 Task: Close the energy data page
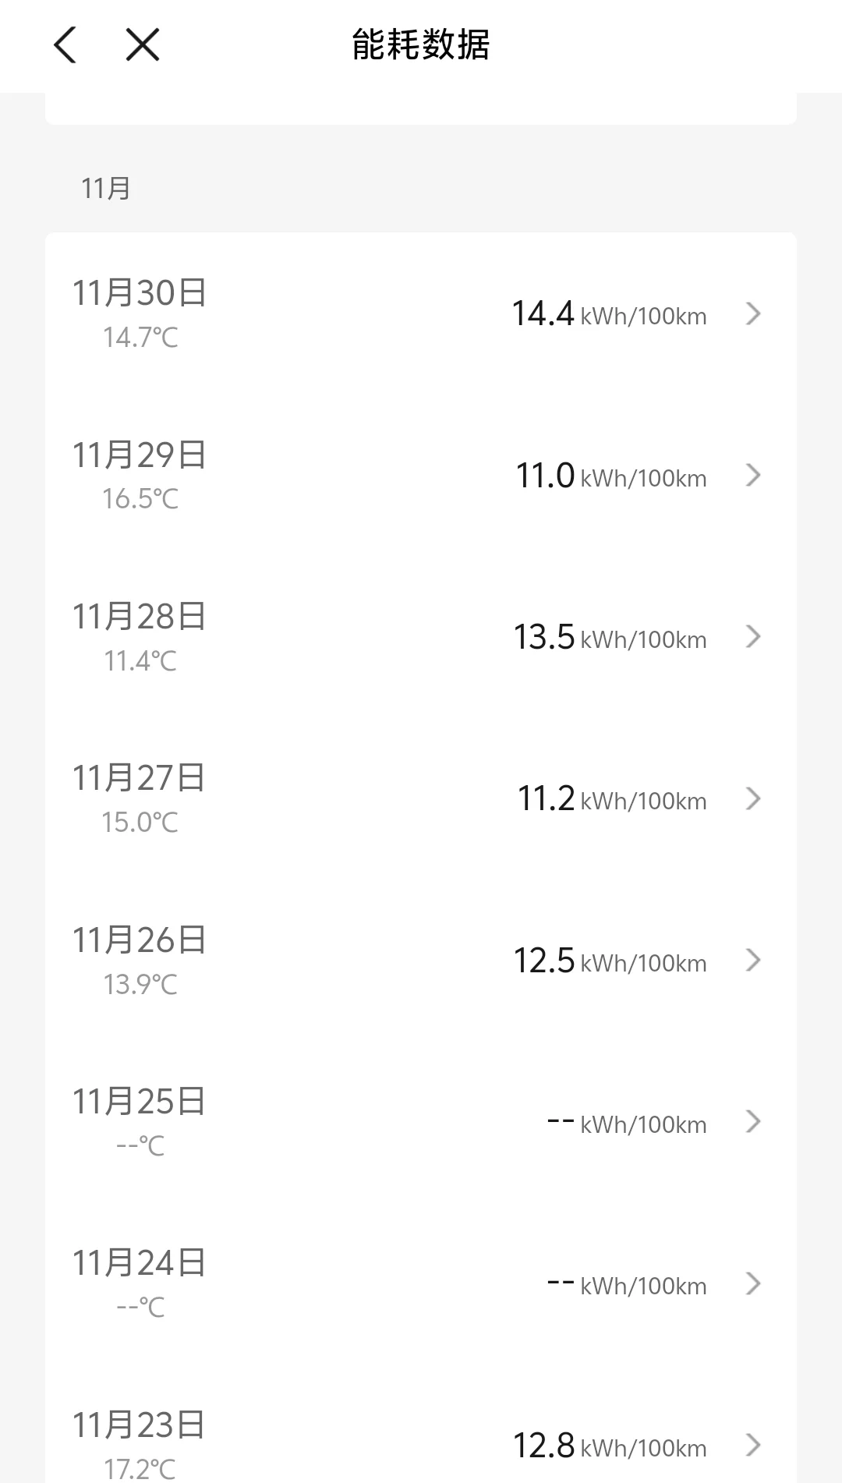143,44
